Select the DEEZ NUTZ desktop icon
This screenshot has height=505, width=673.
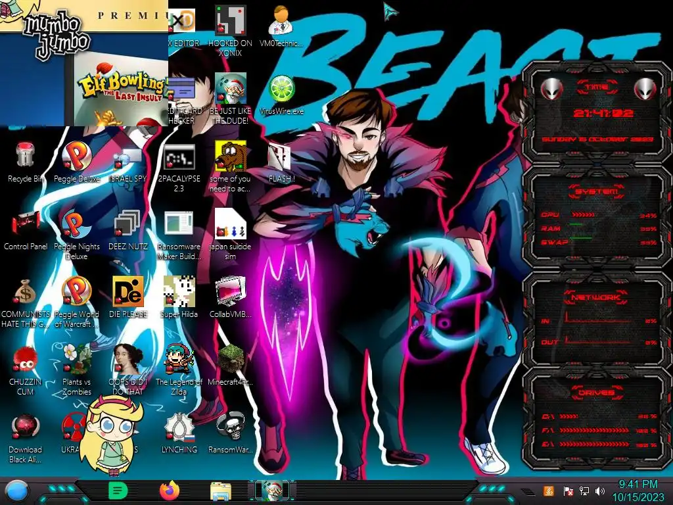pyautogui.click(x=128, y=230)
